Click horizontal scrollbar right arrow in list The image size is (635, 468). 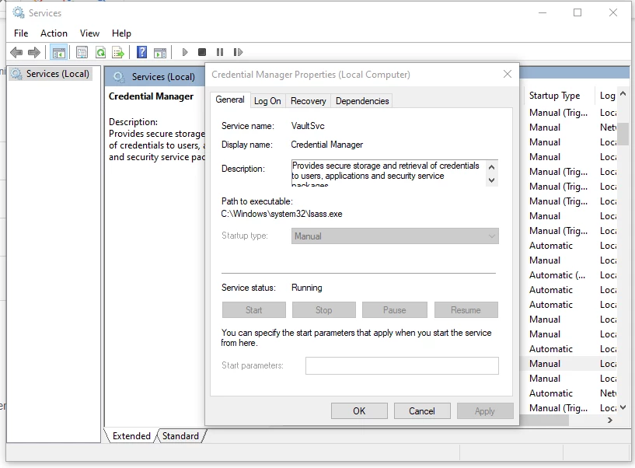(610, 421)
